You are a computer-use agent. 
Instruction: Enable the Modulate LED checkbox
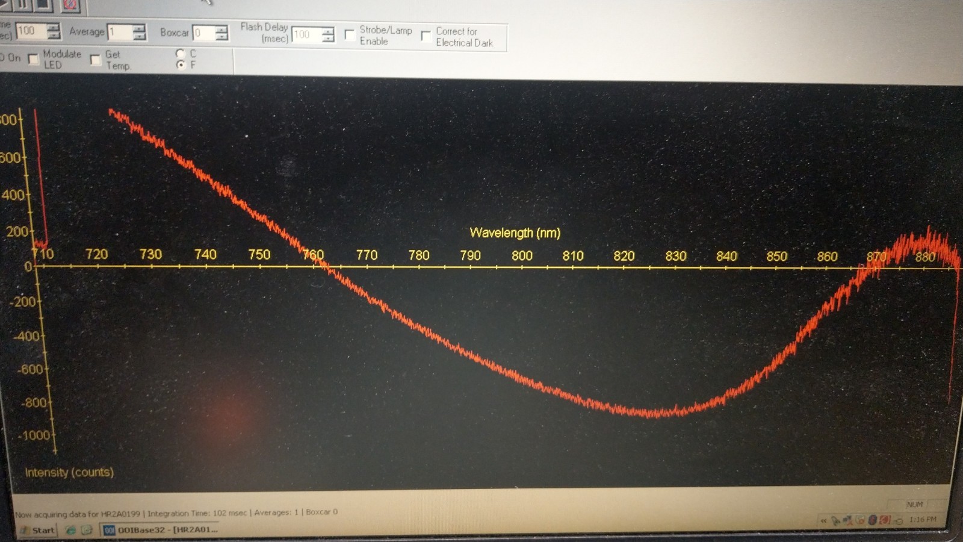(33, 59)
